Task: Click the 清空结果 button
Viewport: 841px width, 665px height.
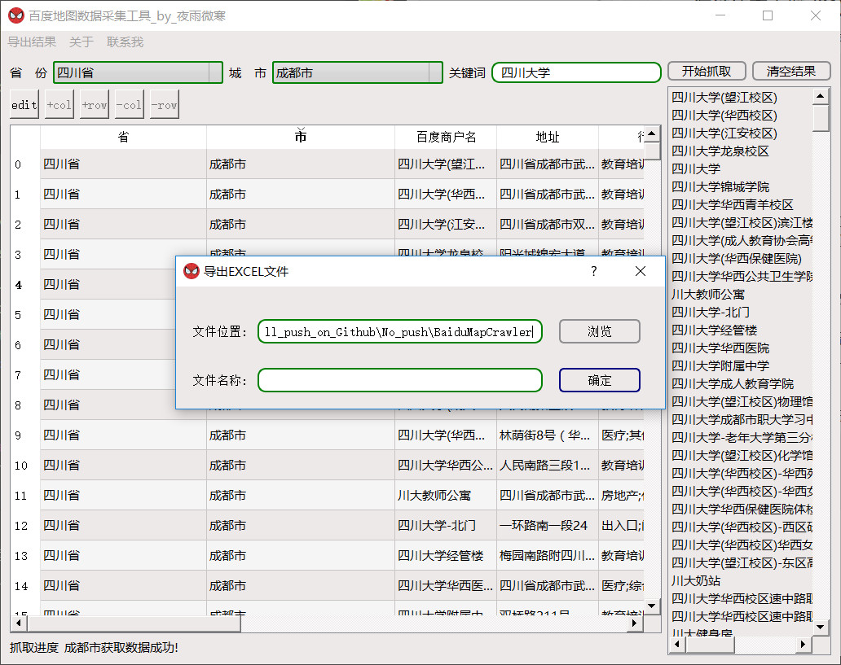Action: tap(791, 72)
